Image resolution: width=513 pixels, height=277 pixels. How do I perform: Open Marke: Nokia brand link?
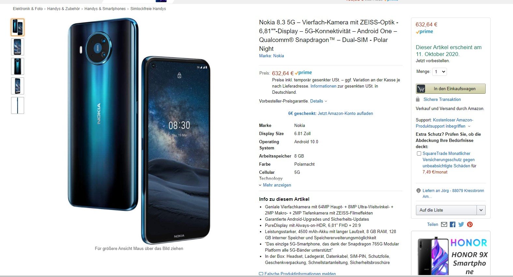tap(272, 56)
